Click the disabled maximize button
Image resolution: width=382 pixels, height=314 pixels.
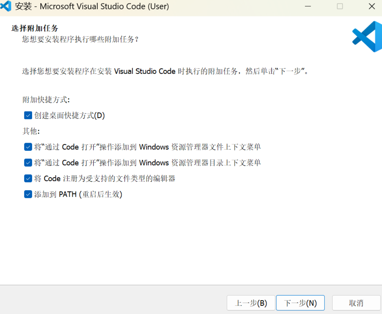pos(340,6)
